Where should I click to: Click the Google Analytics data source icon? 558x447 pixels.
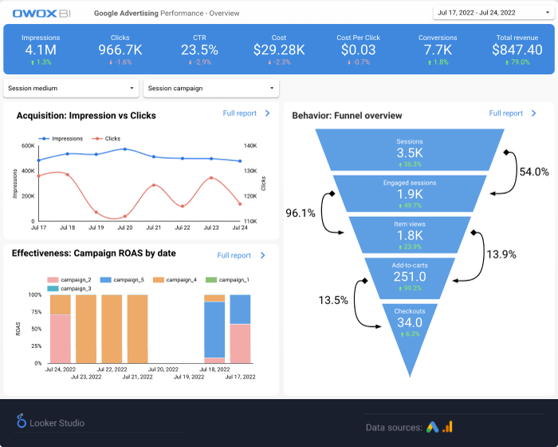[448, 427]
